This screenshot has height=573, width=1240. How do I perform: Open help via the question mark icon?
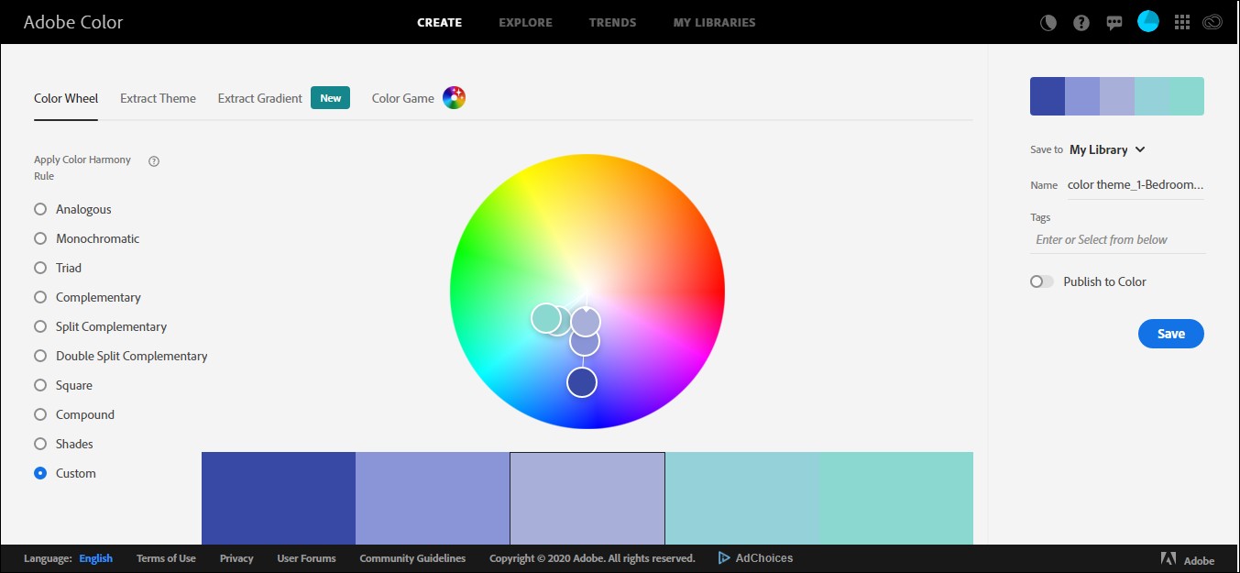coord(1081,23)
